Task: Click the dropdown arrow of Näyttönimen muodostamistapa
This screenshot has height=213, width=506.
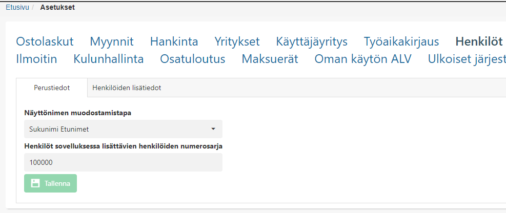Action: pos(213,129)
